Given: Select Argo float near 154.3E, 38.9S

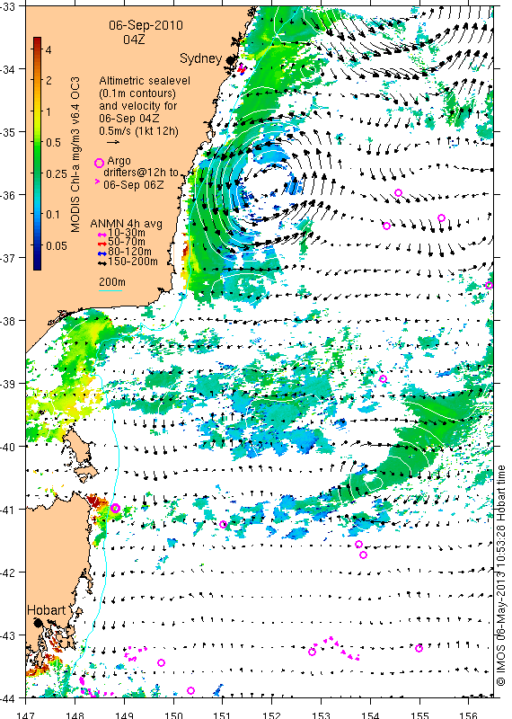Looking at the screenshot, I should tap(384, 378).
